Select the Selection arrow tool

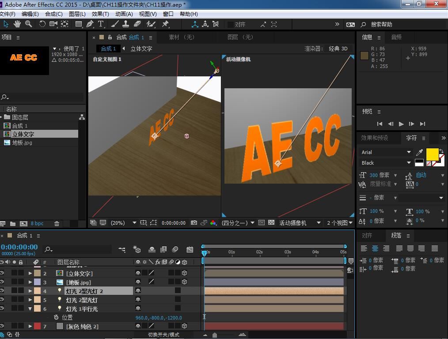pos(6,24)
